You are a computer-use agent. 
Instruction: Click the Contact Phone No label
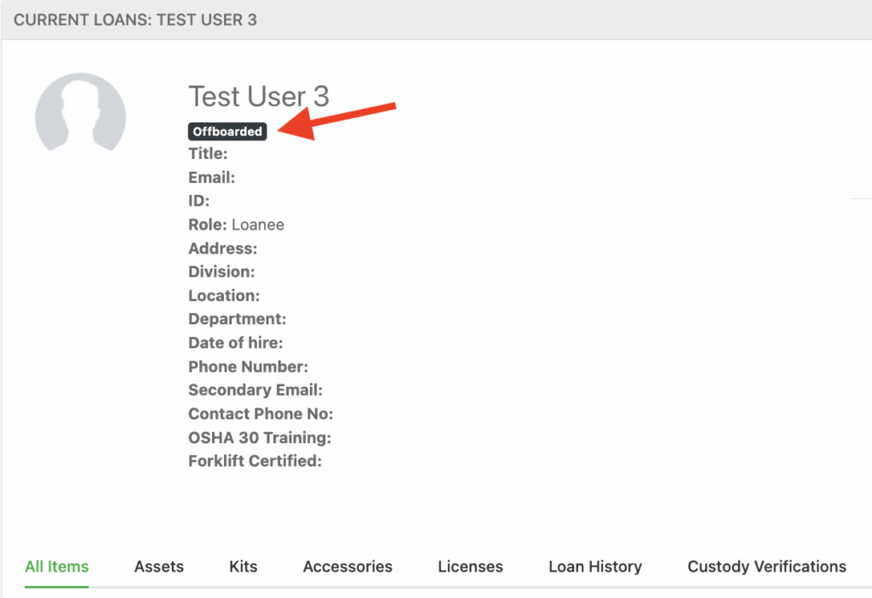pos(260,414)
